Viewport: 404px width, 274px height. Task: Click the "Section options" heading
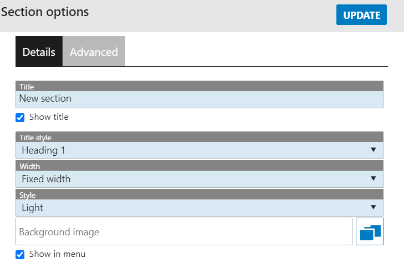(45, 12)
